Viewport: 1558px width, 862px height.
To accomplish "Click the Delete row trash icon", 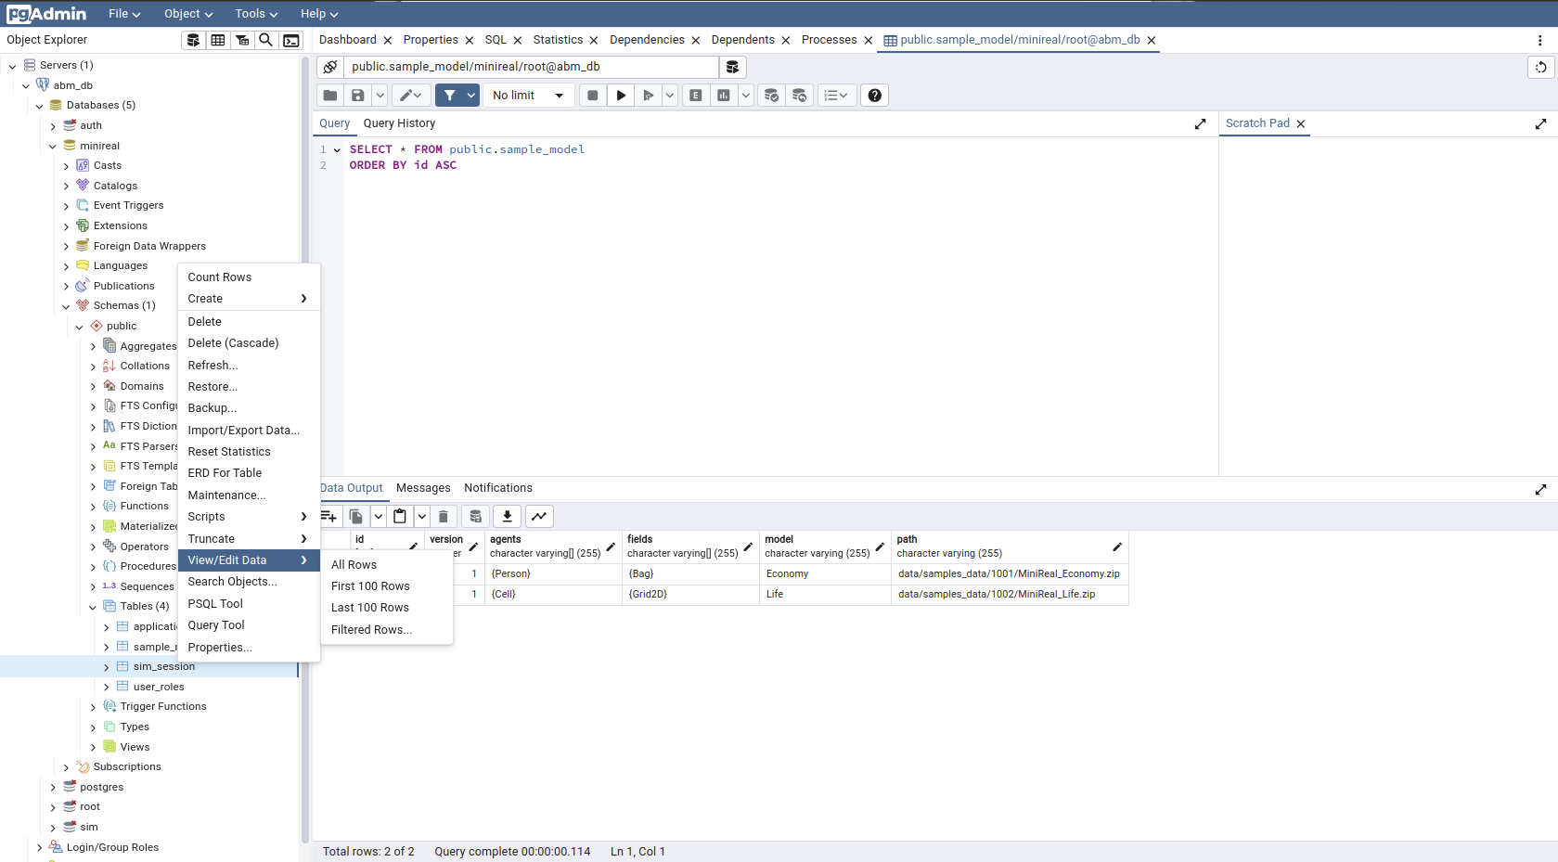I will pos(444,517).
